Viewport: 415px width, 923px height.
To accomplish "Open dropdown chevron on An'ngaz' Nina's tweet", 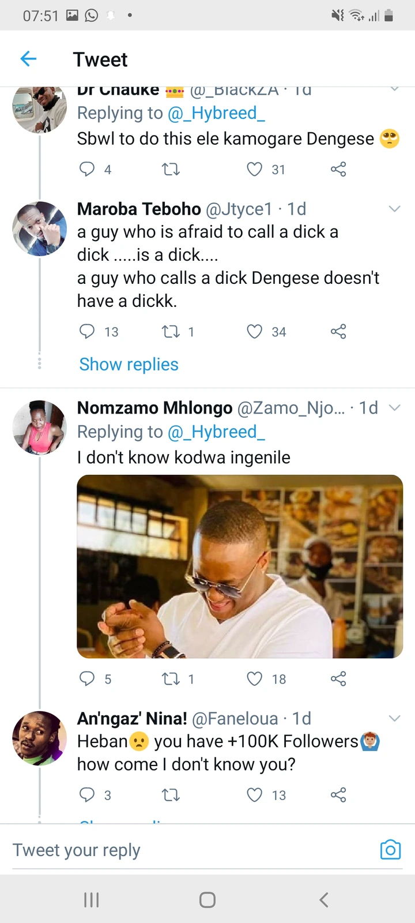I will pos(395,718).
